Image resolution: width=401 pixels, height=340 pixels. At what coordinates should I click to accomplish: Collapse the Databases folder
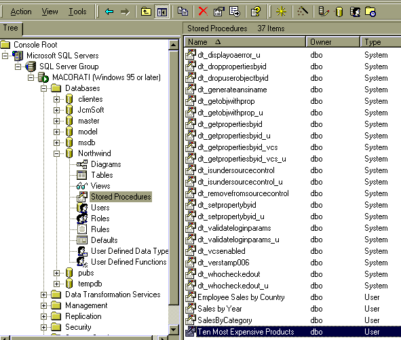(x=43, y=88)
